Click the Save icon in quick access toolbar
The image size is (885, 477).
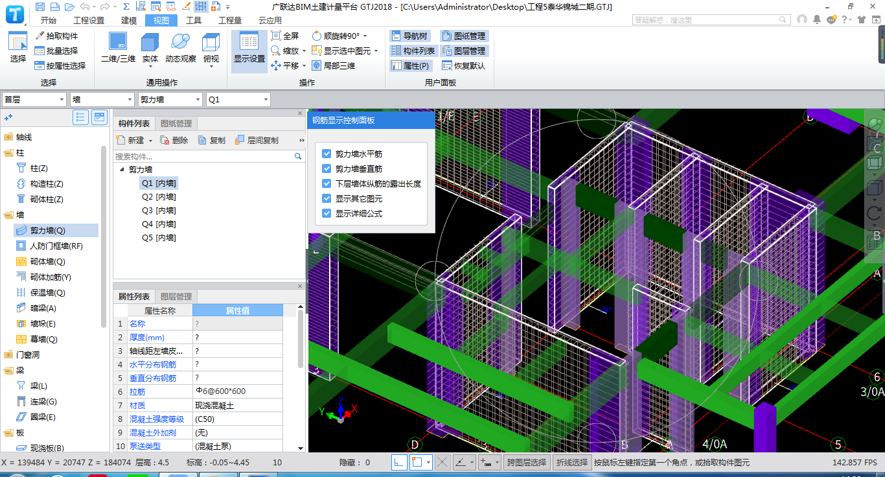(40, 6)
